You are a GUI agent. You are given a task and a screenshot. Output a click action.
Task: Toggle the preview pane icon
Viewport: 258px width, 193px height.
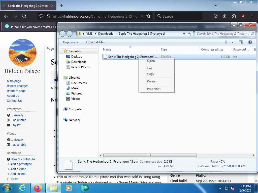click(x=241, y=42)
